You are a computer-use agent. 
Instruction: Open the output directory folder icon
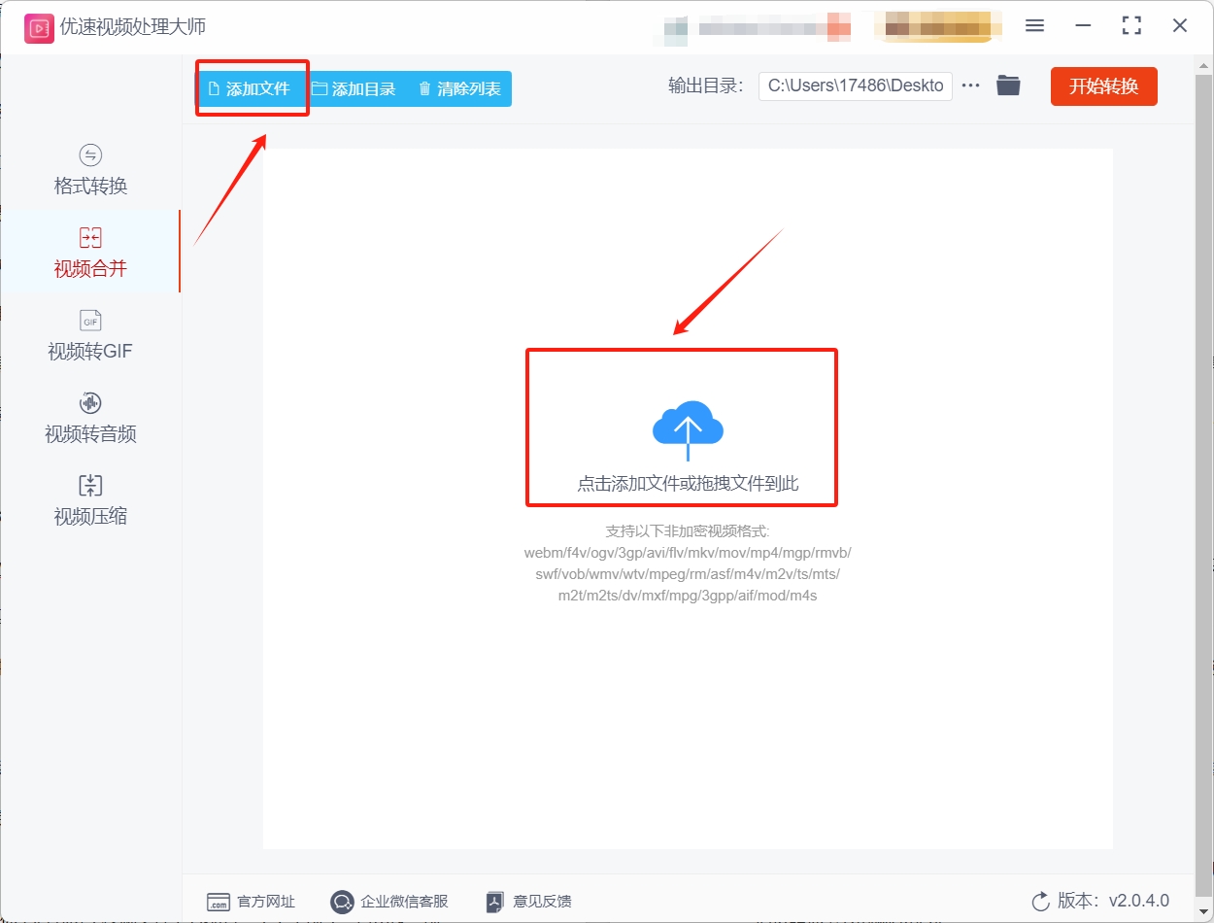point(1008,85)
